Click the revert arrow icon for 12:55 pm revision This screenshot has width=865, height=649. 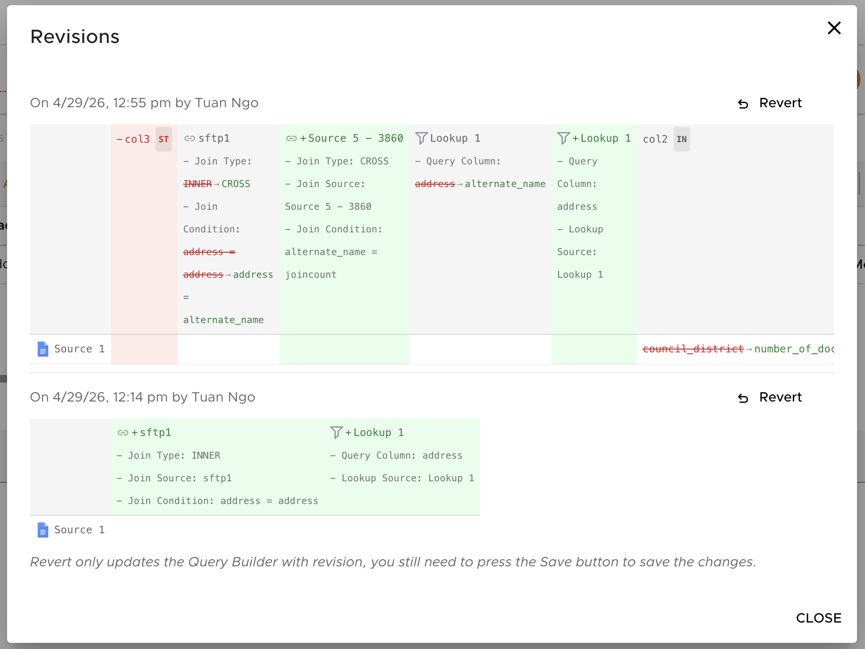click(x=743, y=104)
